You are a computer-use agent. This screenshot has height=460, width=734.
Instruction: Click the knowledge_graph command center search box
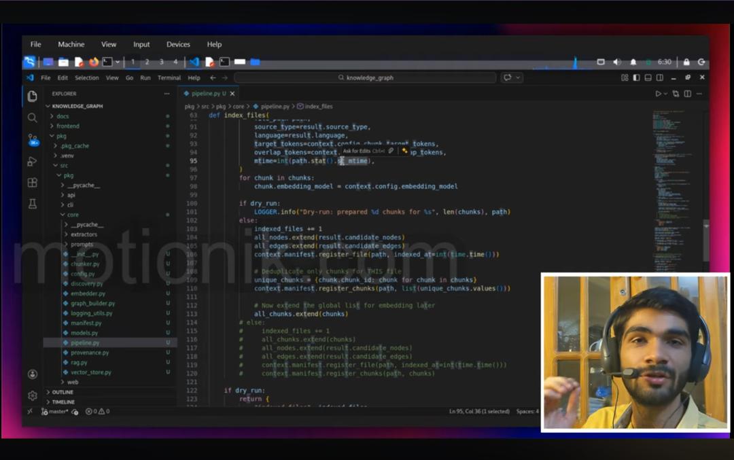click(366, 78)
